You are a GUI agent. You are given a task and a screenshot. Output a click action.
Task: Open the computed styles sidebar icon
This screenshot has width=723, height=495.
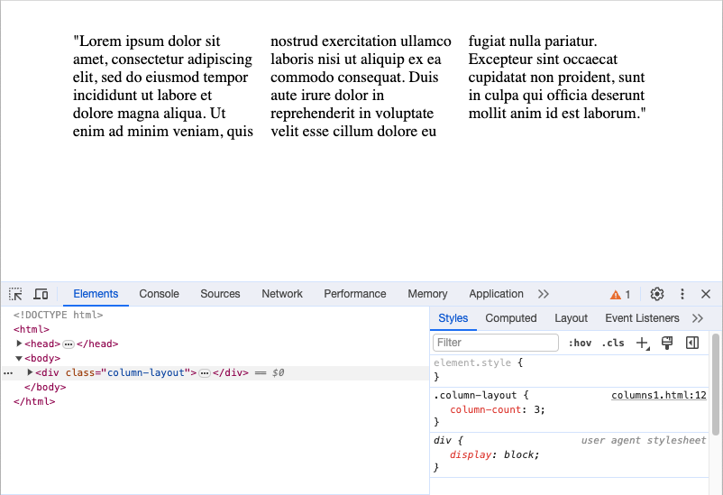(692, 343)
